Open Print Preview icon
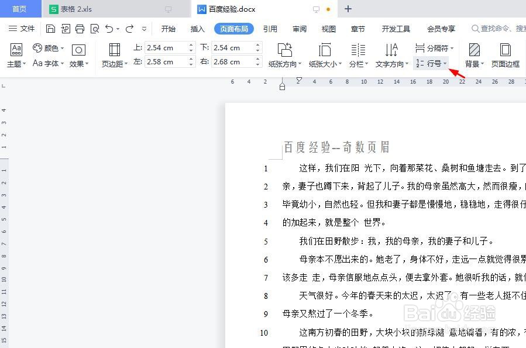526x348 pixels. (95, 29)
